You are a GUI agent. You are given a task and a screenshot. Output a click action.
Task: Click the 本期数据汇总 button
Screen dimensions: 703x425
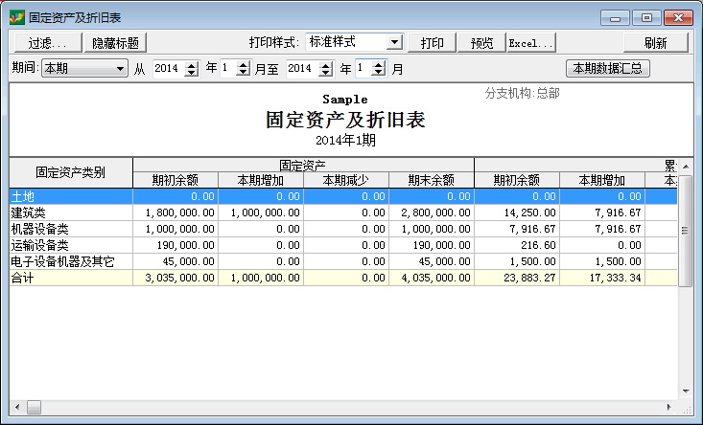click(608, 69)
